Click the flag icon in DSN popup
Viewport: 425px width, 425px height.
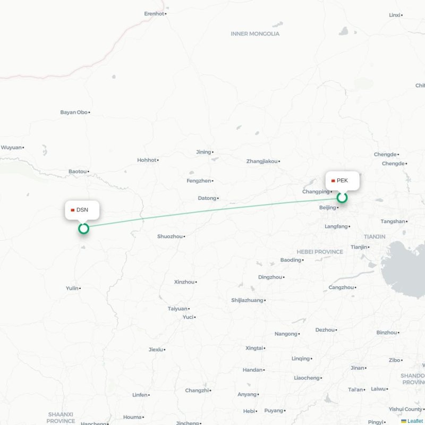(72, 210)
